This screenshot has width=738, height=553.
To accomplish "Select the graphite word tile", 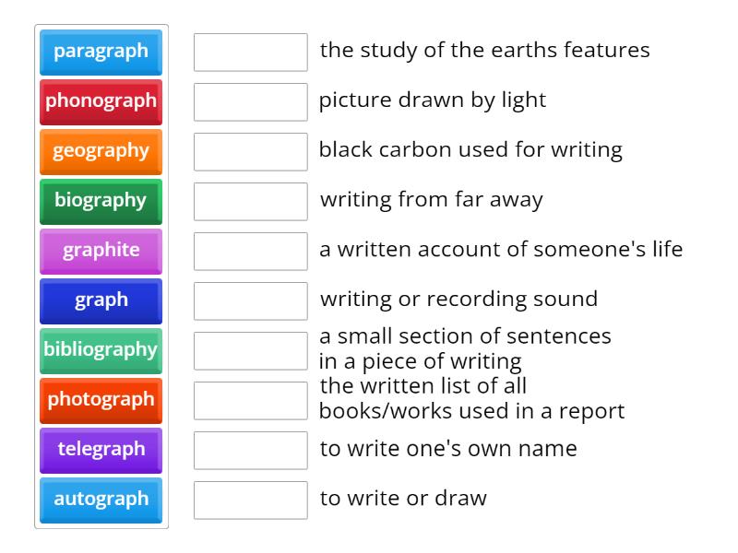I will pyautogui.click(x=100, y=252).
